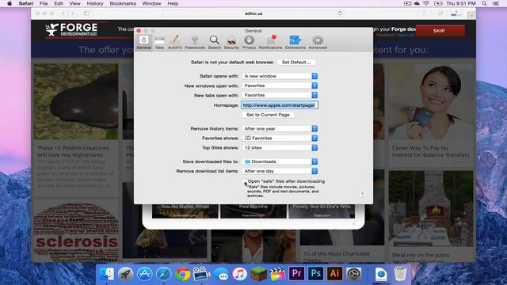This screenshot has height=285, width=507.
Task: Expand the Safari opens with dropdown
Action: (x=280, y=76)
